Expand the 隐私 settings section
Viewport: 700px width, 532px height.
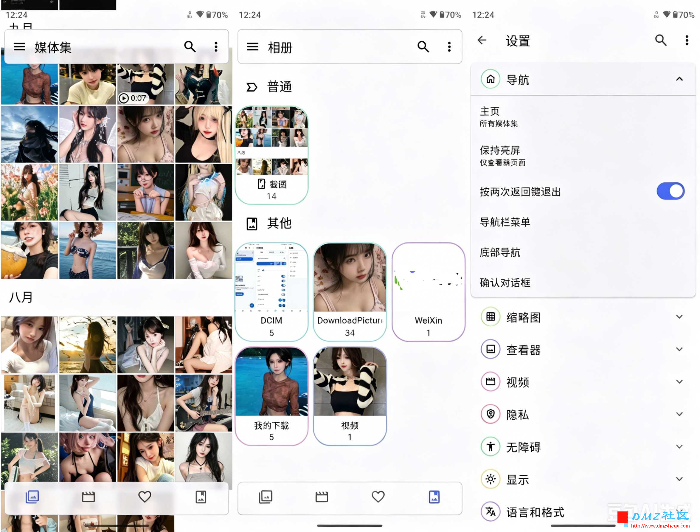679,414
